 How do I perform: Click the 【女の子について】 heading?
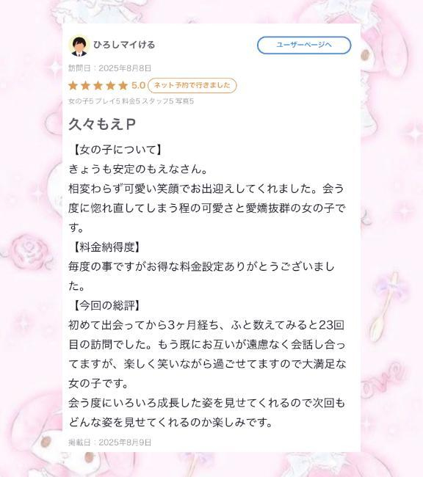[117, 150]
